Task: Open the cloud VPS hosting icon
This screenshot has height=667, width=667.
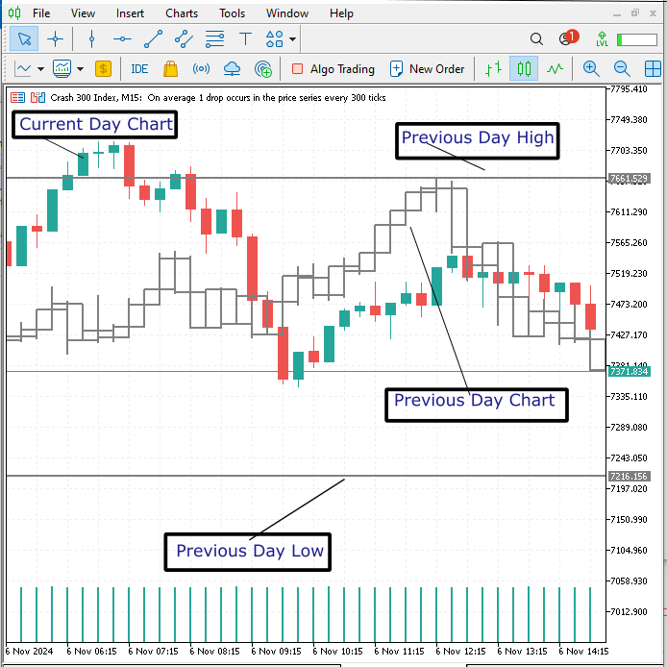Action: click(x=232, y=69)
